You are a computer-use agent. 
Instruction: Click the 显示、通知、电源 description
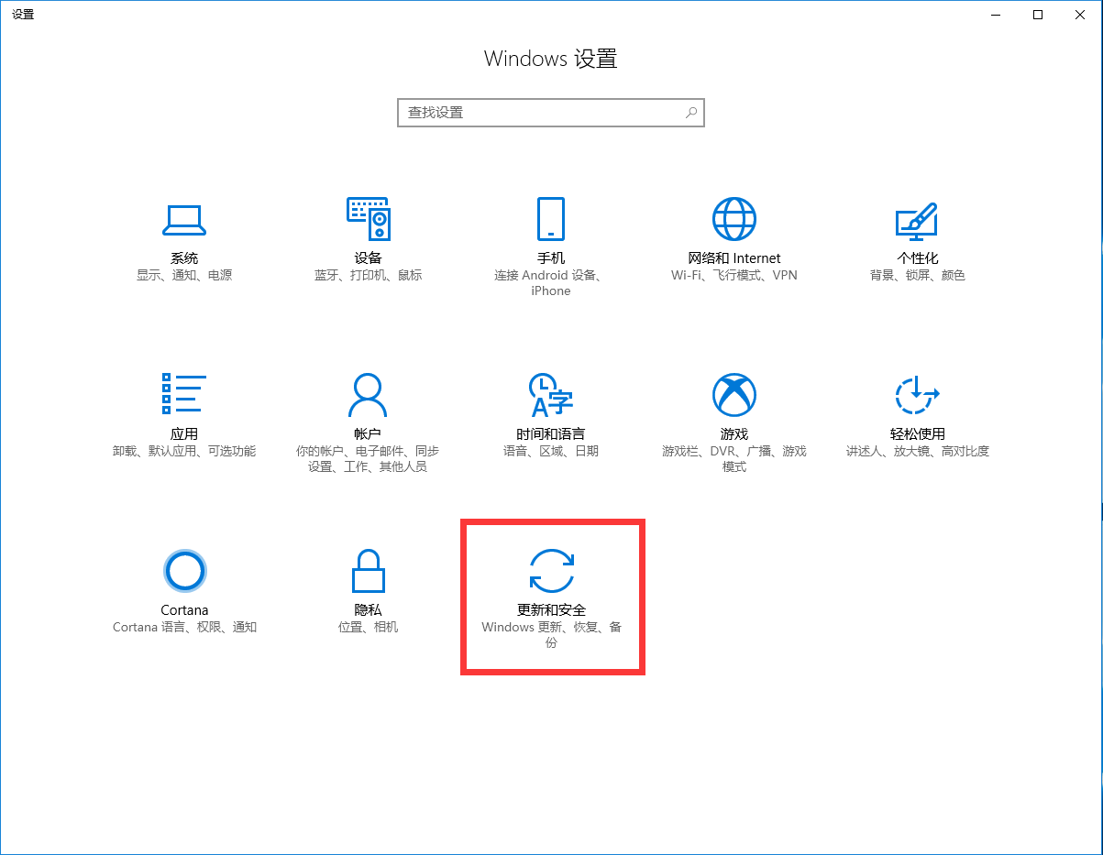[184, 275]
